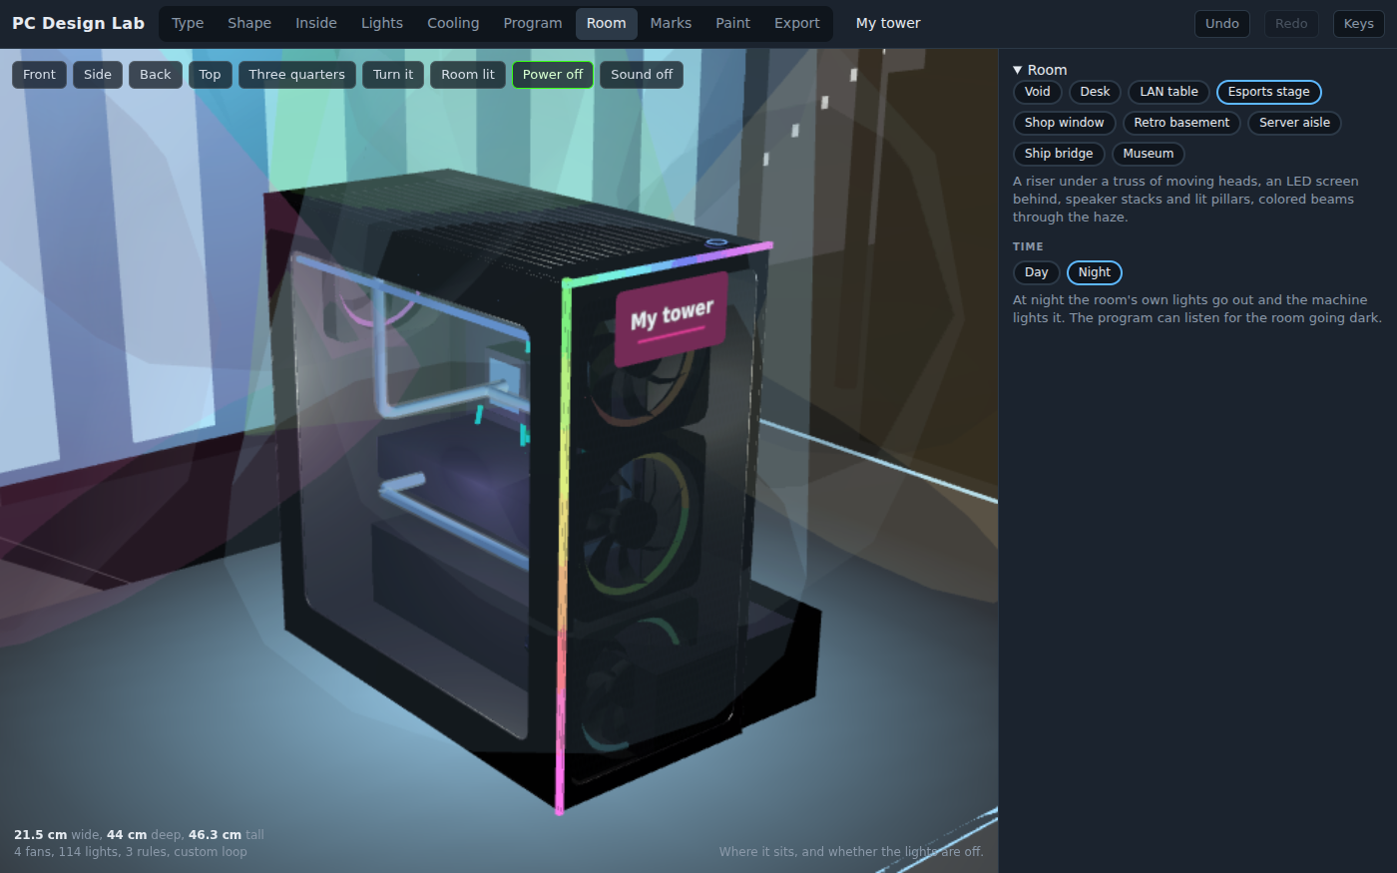This screenshot has width=1397, height=873.
Task: Toggle the Room lit button
Action: pos(468,75)
